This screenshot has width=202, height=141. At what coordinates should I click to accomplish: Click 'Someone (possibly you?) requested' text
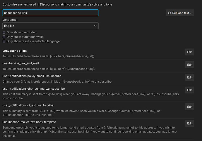pyautogui.click(x=90, y=132)
